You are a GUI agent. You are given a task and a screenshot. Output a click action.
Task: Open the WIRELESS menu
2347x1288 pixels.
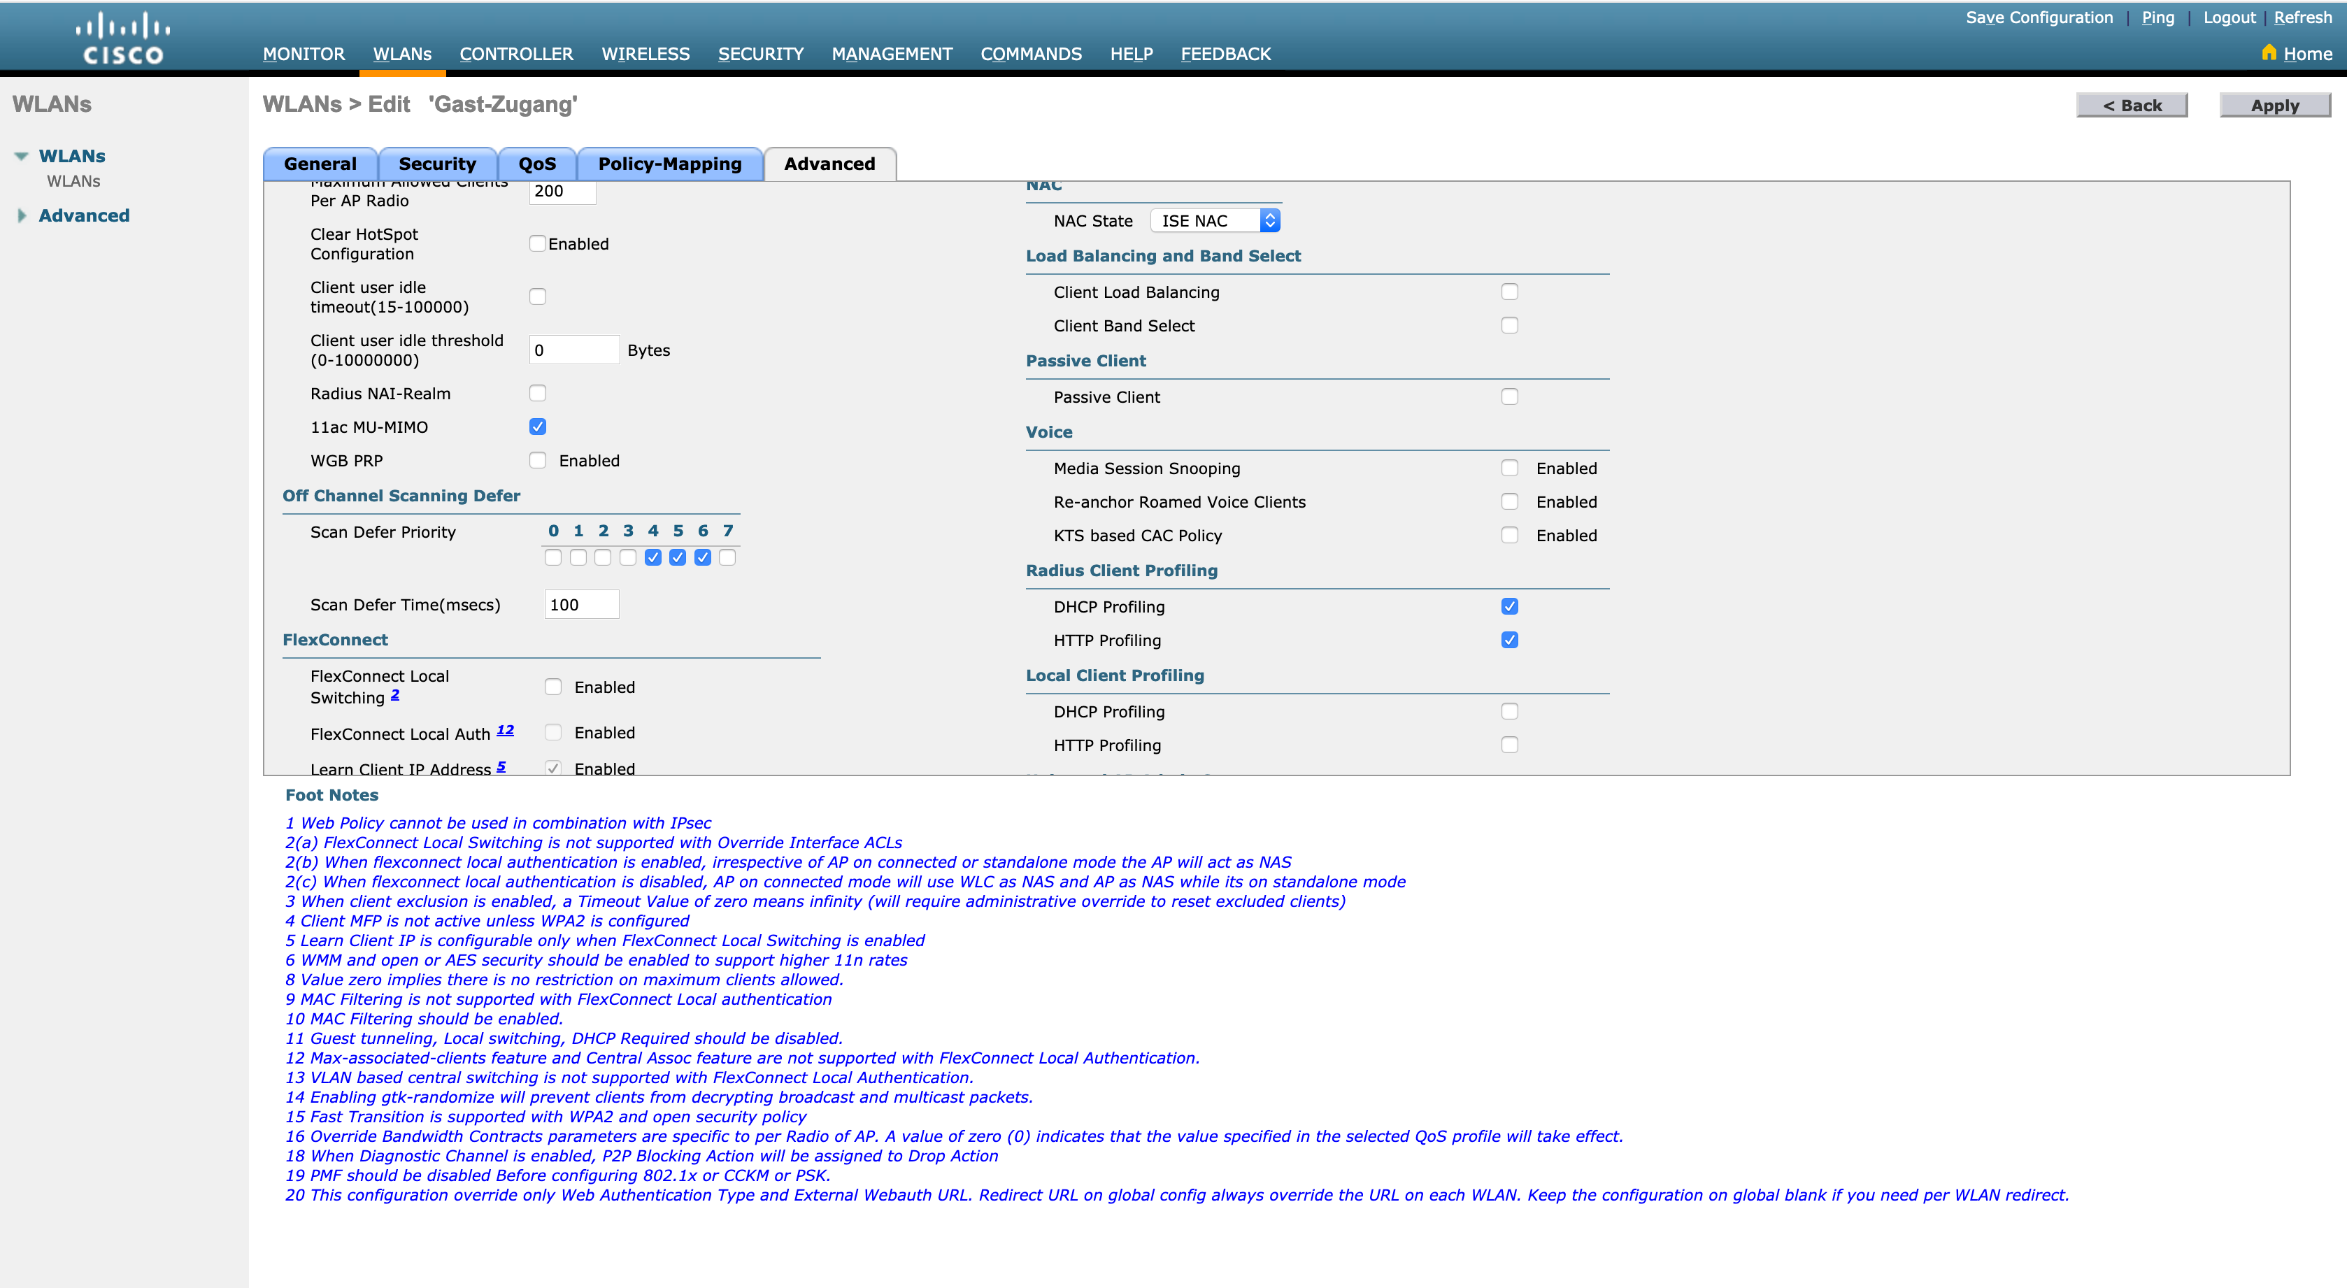[x=645, y=54]
